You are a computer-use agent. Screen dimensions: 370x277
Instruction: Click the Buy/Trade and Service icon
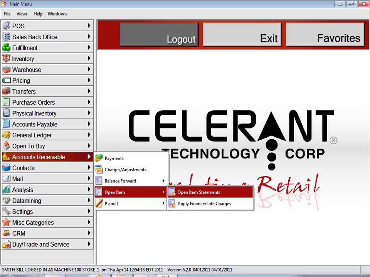tap(7, 244)
